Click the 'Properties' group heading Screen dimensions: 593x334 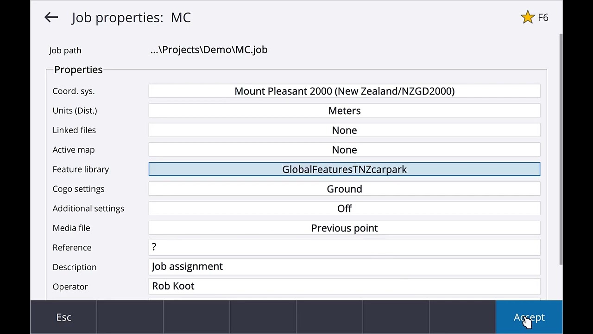click(78, 70)
